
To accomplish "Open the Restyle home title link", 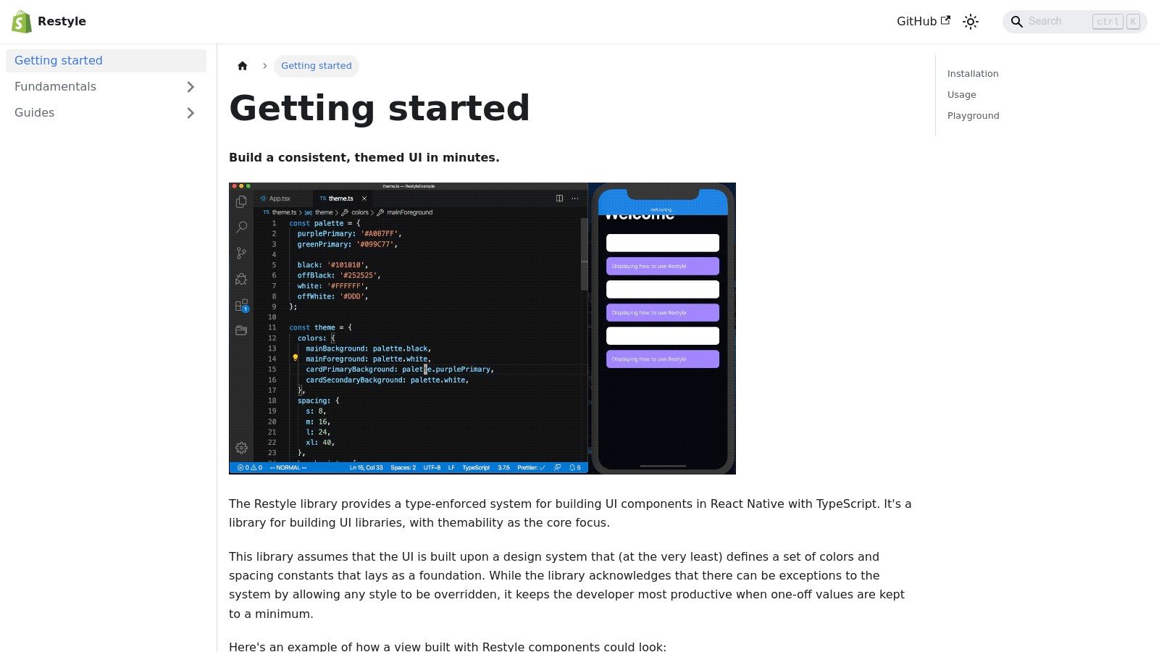I will 62,22.
